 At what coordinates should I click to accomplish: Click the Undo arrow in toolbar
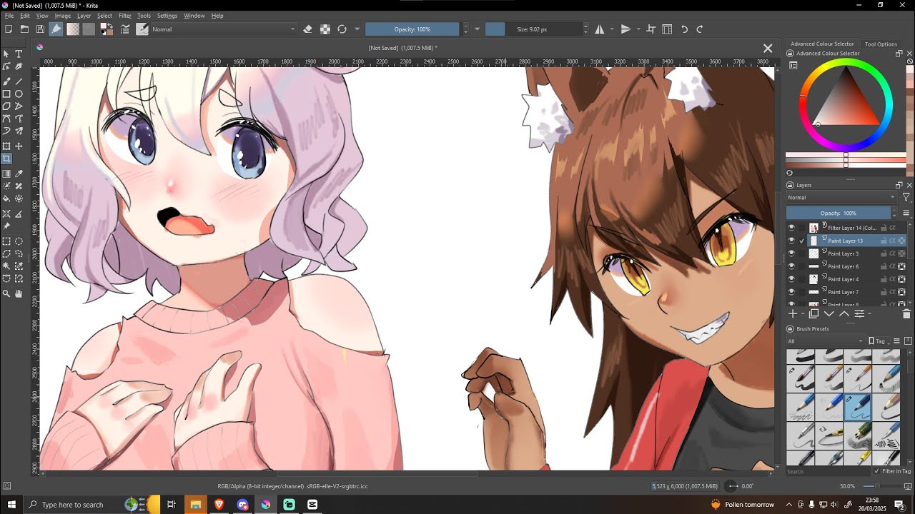coord(684,29)
